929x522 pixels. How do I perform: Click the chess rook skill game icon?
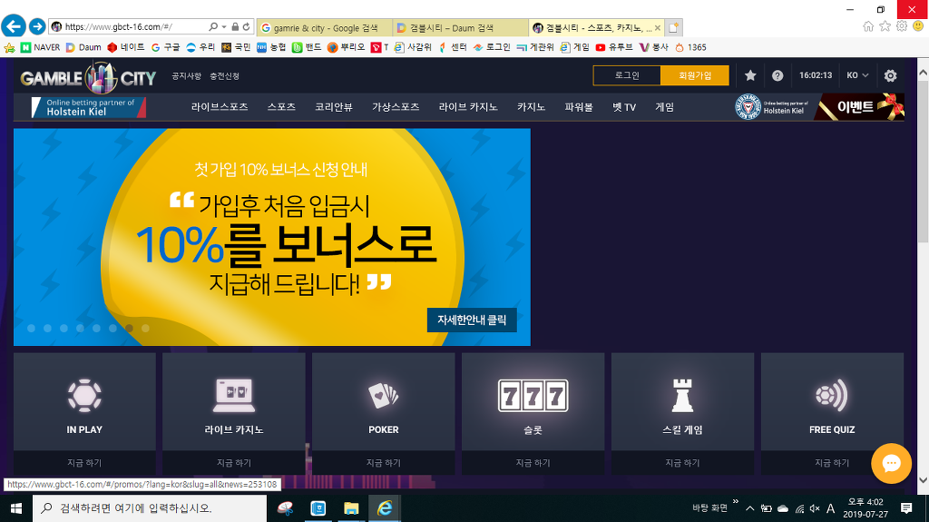tap(682, 396)
